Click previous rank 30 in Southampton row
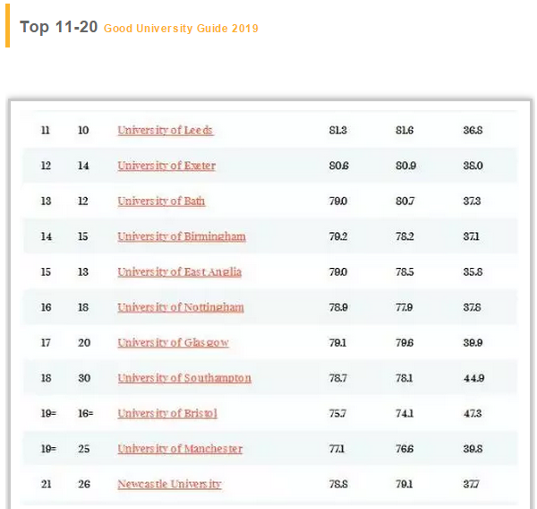The image size is (537, 509). coord(84,378)
